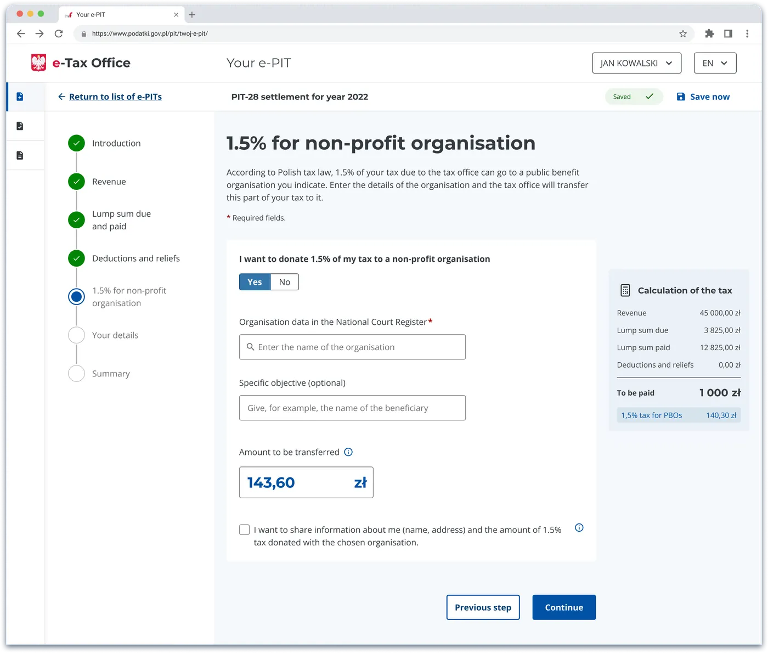The height and width of the screenshot is (653, 768).
Task: Click the Saved status checkmark badge
Action: 634,97
